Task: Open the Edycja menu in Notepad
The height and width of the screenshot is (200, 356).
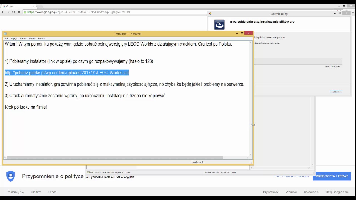Action: tap(14, 39)
